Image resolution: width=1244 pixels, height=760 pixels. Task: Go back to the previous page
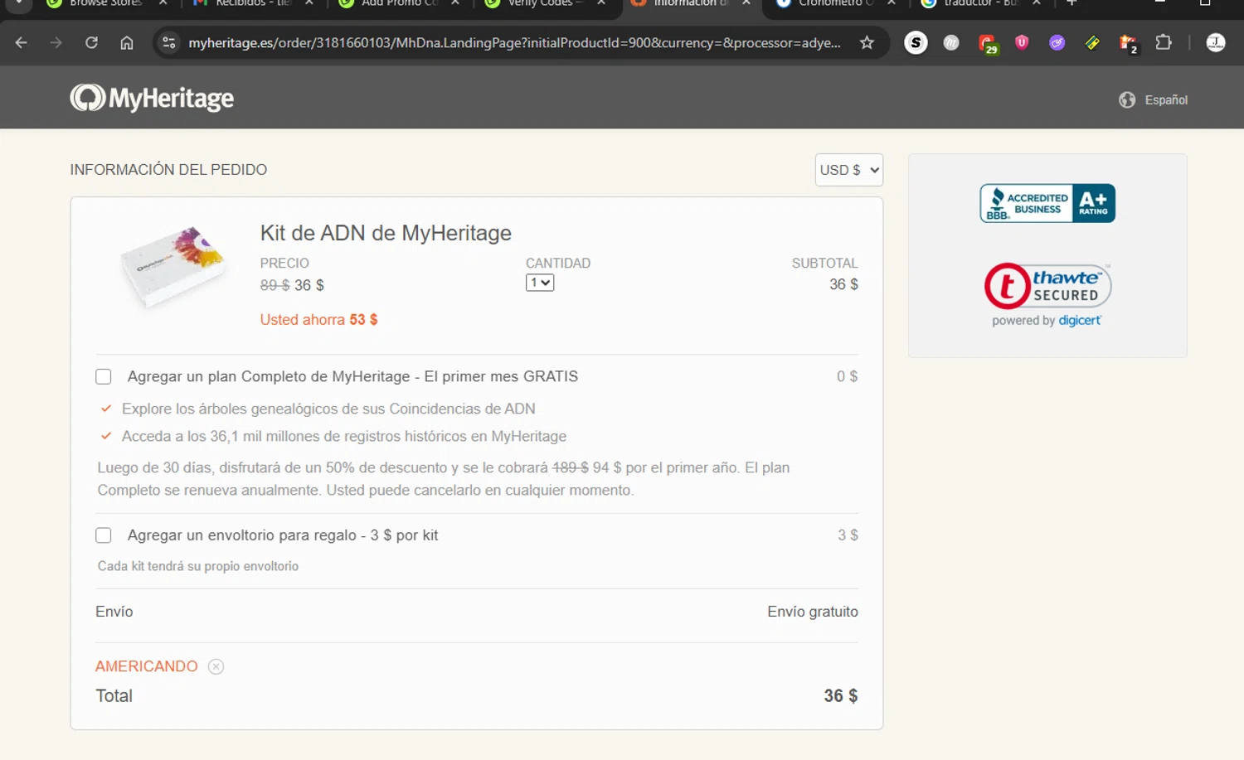(22, 42)
